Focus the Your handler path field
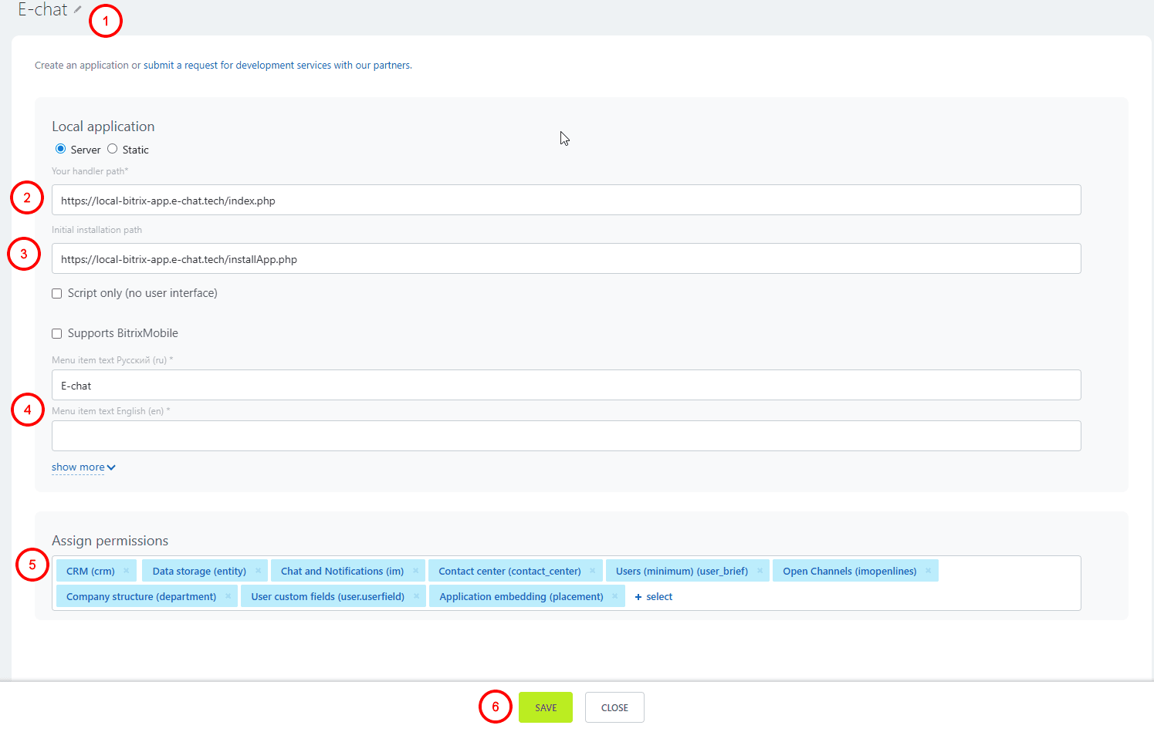1154x732 pixels. point(566,200)
